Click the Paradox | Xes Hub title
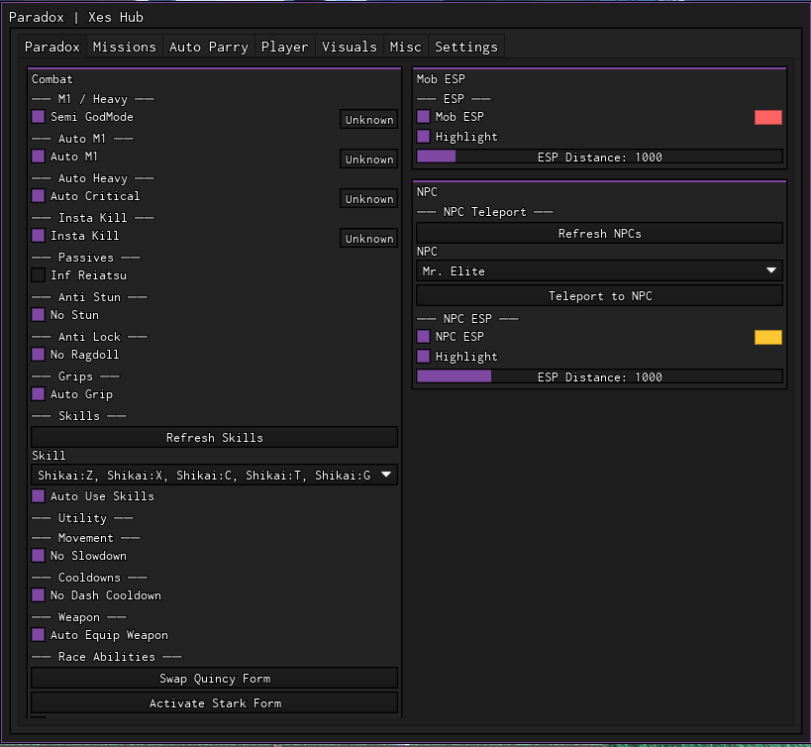 click(x=76, y=17)
